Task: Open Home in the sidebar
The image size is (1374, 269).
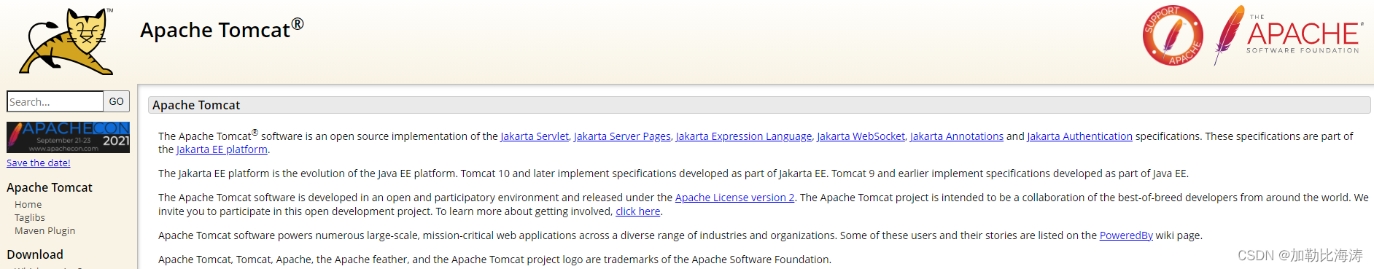Action: (x=28, y=205)
